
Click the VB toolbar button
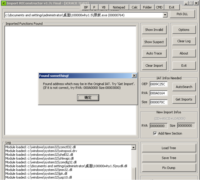point(104,7)
